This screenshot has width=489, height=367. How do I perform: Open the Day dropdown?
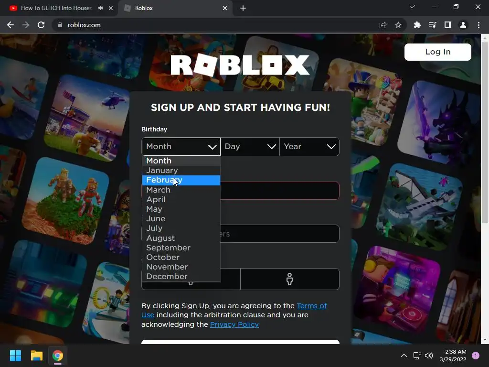(x=250, y=147)
